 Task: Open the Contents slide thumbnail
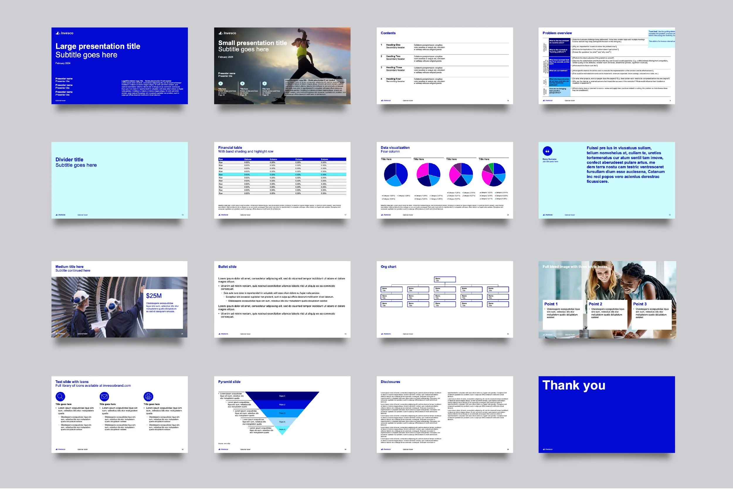click(x=444, y=66)
